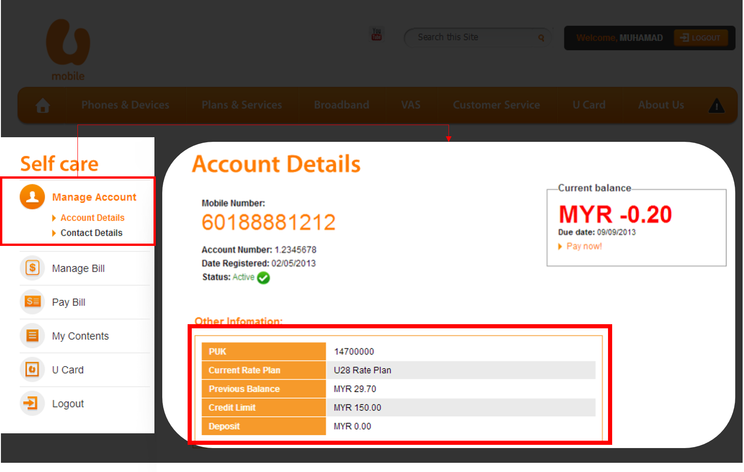
Task: Open My Contents in the sidebar
Action: pos(80,336)
